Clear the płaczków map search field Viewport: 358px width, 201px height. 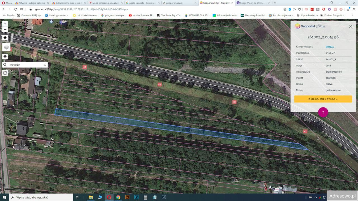pos(45,64)
